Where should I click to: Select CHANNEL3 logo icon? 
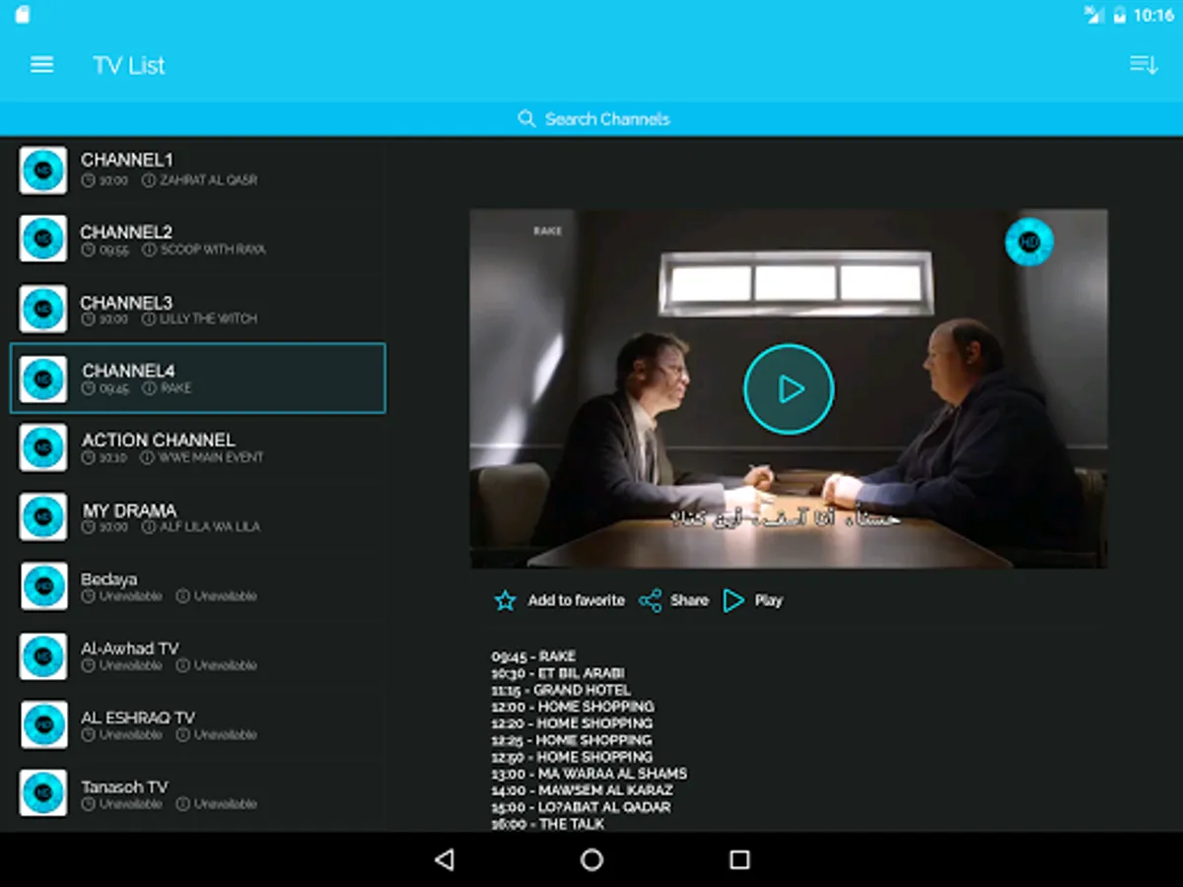[43, 309]
